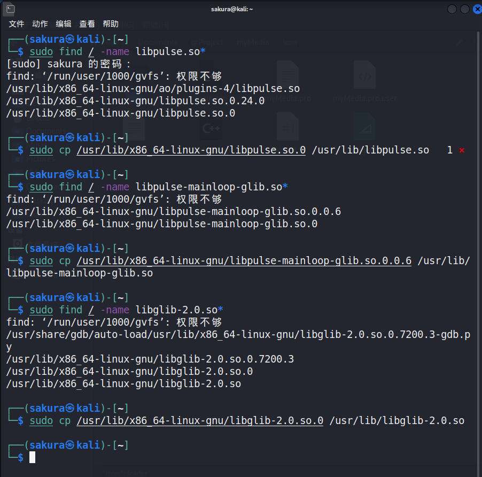The height and width of the screenshot is (477, 482).
Task: Click the libpulse.so.0.24.0 output line
Action: click(x=135, y=101)
